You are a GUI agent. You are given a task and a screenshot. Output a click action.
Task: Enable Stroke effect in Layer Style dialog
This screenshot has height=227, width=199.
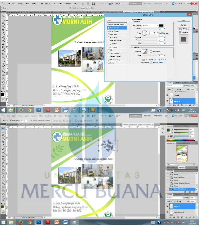[109, 63]
